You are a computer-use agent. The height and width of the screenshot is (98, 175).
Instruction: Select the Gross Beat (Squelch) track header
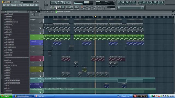click(x=37, y=91)
